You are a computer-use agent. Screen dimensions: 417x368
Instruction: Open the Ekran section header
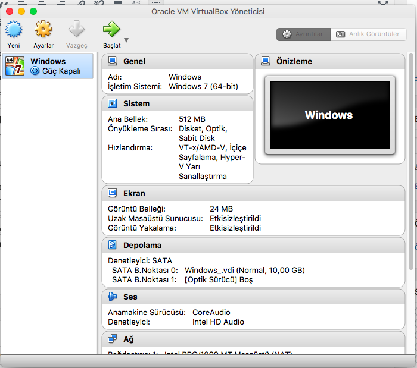point(253,193)
